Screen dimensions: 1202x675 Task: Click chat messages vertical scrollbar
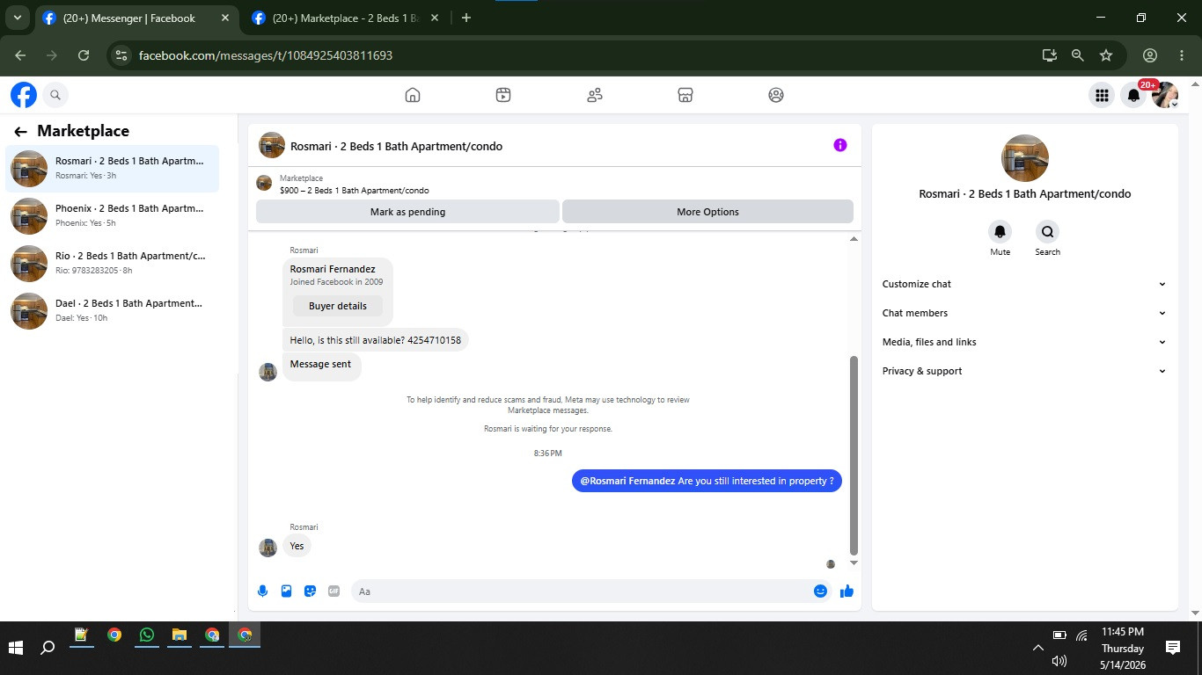point(854,455)
